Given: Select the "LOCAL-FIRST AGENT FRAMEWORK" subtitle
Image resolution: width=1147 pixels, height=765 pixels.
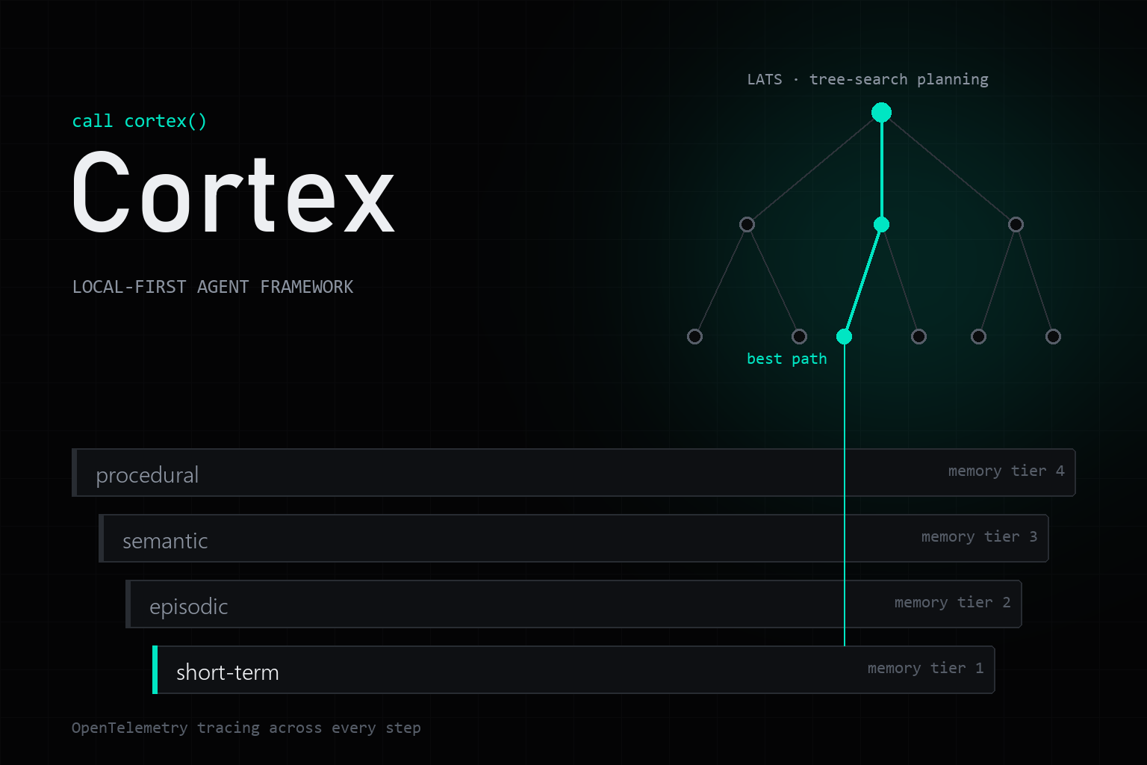Looking at the screenshot, I should click(213, 287).
